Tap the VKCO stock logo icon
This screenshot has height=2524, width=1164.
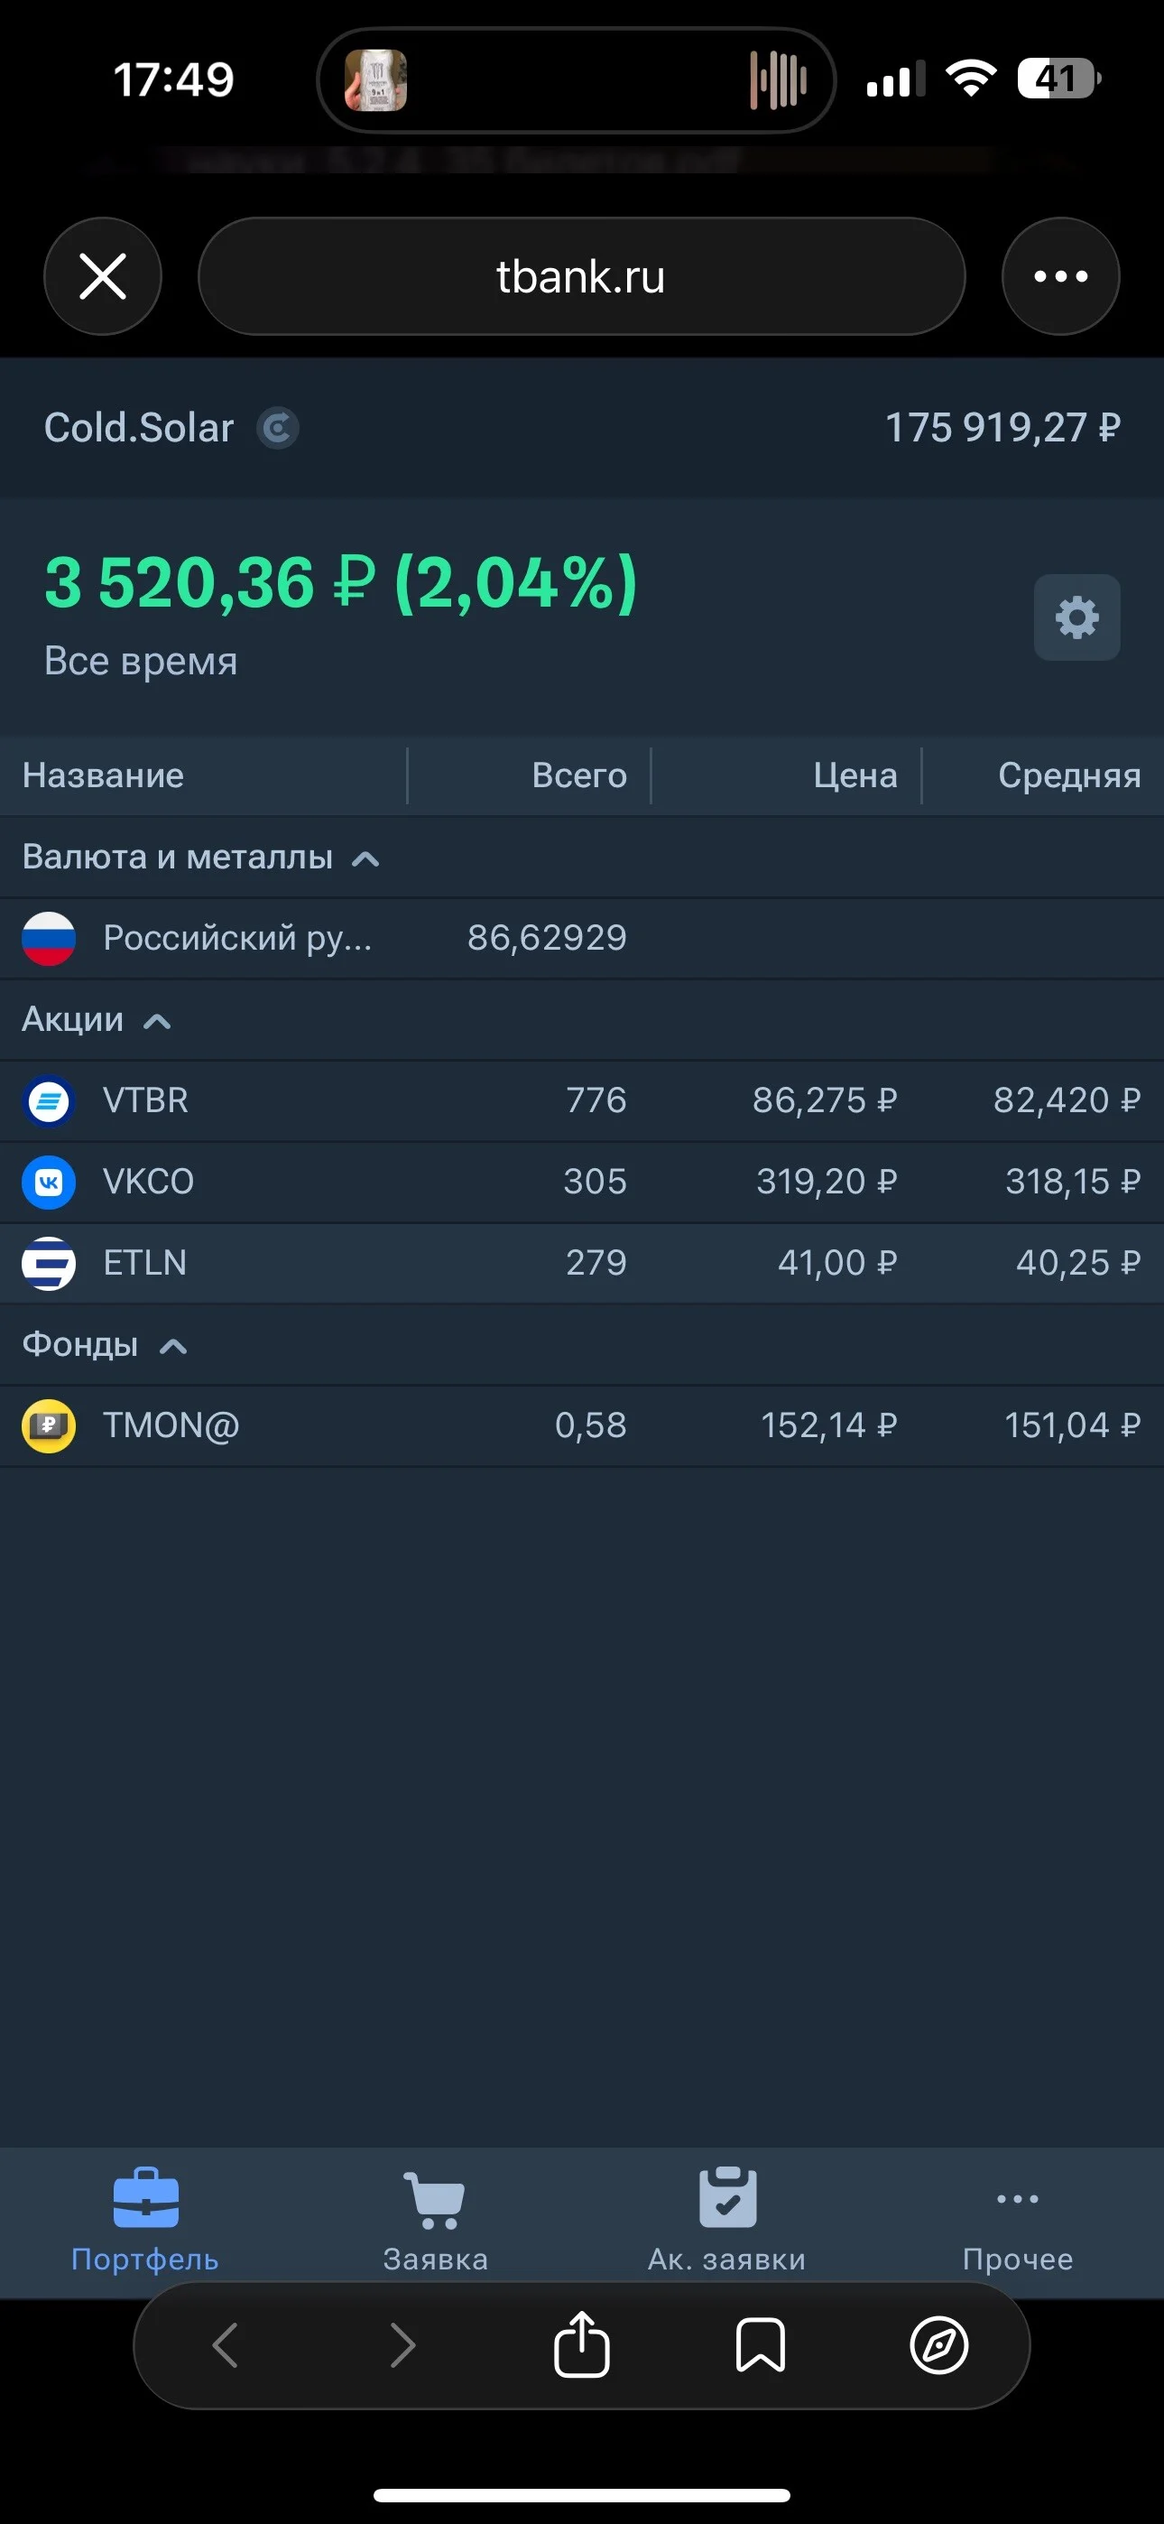(49, 1183)
